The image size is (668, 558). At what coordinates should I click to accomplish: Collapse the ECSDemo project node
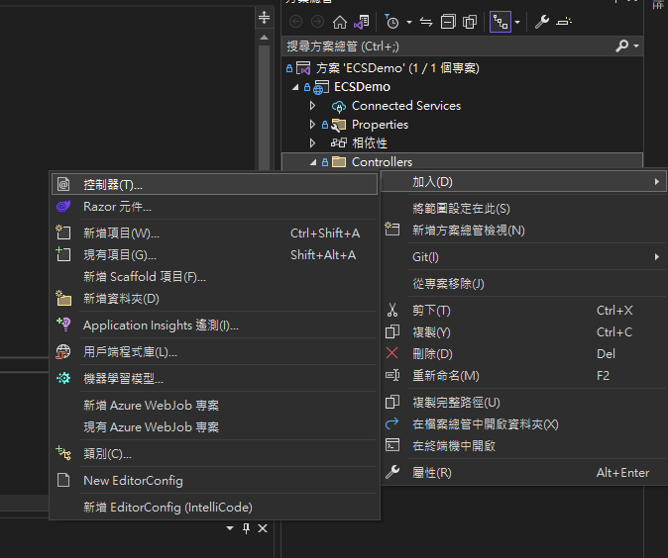coord(295,87)
